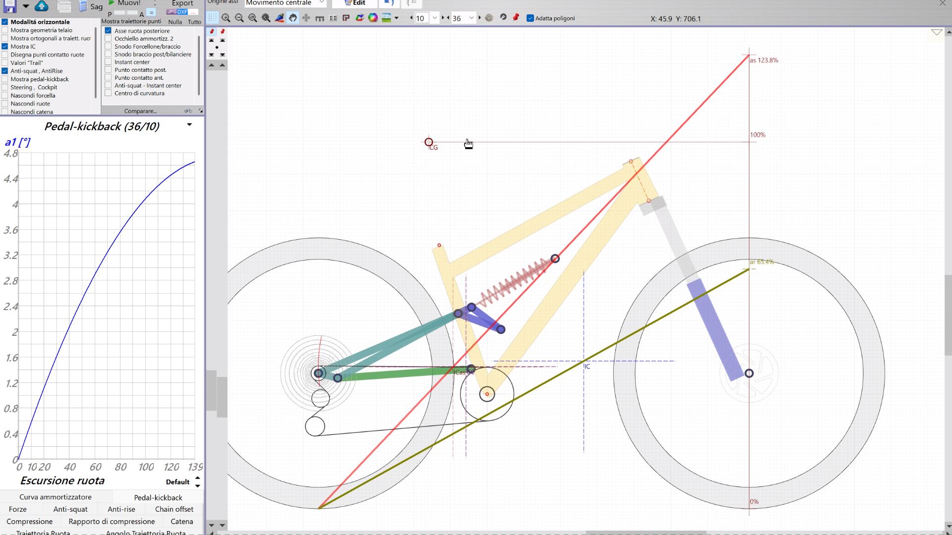Switch to Anti-squat tab

pyautogui.click(x=70, y=509)
